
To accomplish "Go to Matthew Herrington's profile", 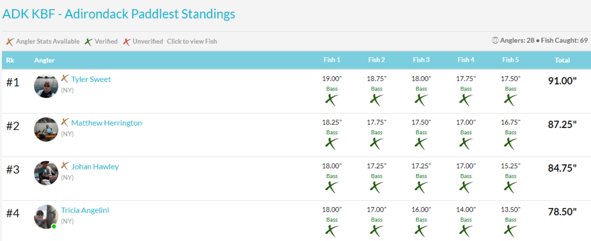I will click(106, 123).
